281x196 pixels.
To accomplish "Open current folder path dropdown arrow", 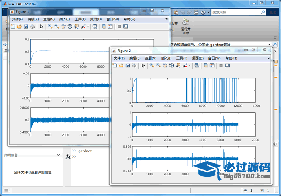I will point(269,44).
